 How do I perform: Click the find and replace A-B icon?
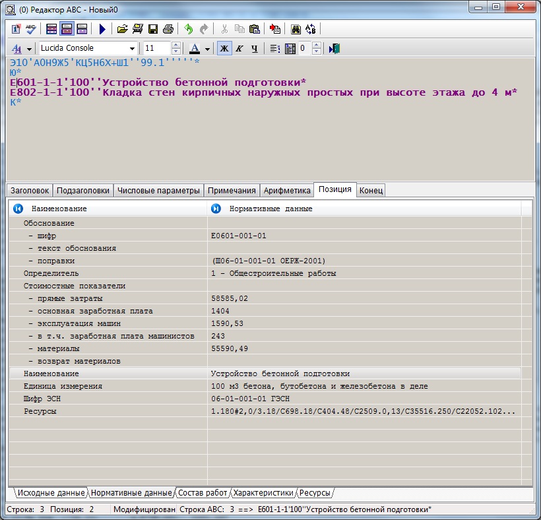pos(311,29)
